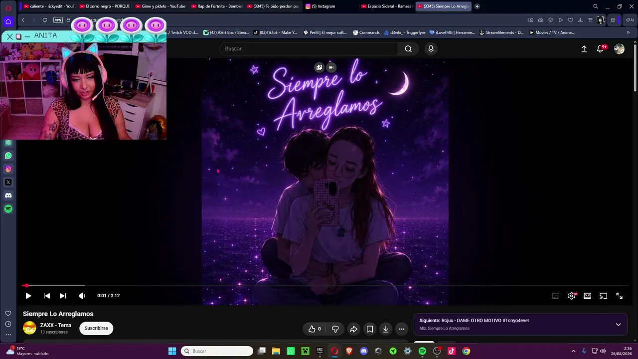
Task: Open YouTube notifications bell
Action: 601,49
